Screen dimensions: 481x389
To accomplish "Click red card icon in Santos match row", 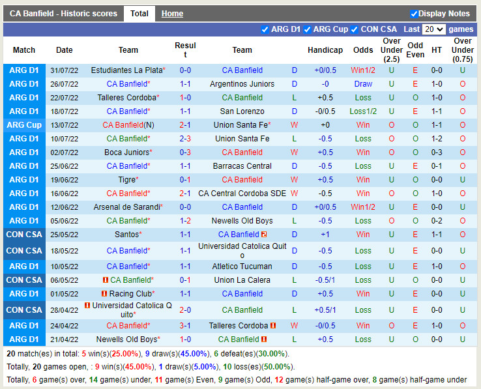I will tap(264, 235).
